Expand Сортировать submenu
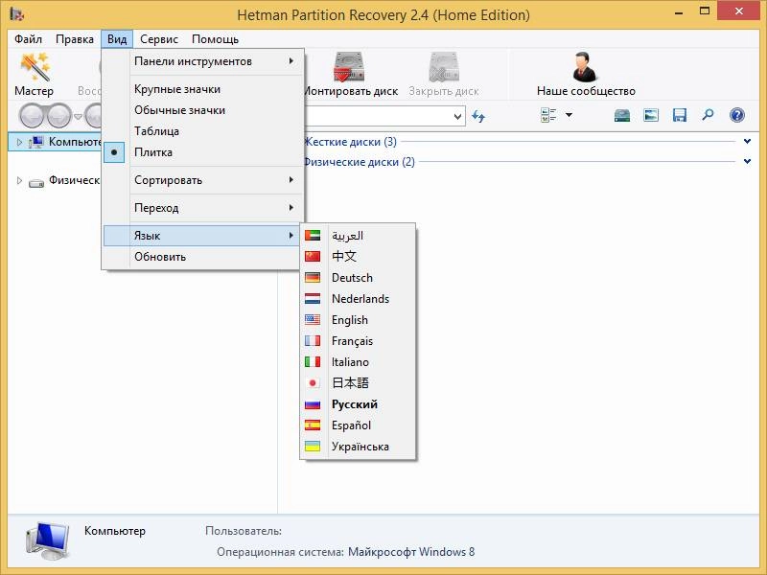The height and width of the screenshot is (575, 767). click(x=202, y=180)
